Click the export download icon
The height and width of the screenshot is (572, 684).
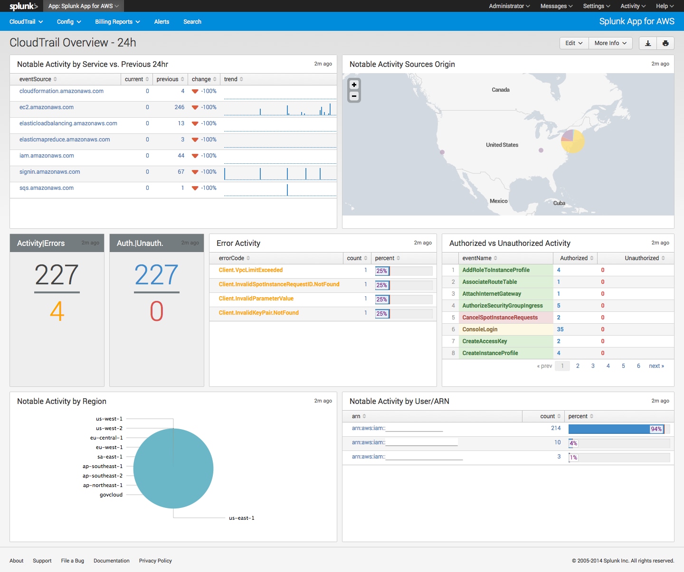(647, 43)
